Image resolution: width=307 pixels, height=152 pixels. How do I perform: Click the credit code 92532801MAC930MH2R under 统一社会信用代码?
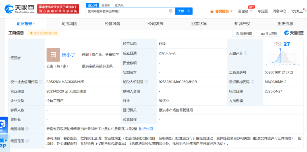(65, 82)
